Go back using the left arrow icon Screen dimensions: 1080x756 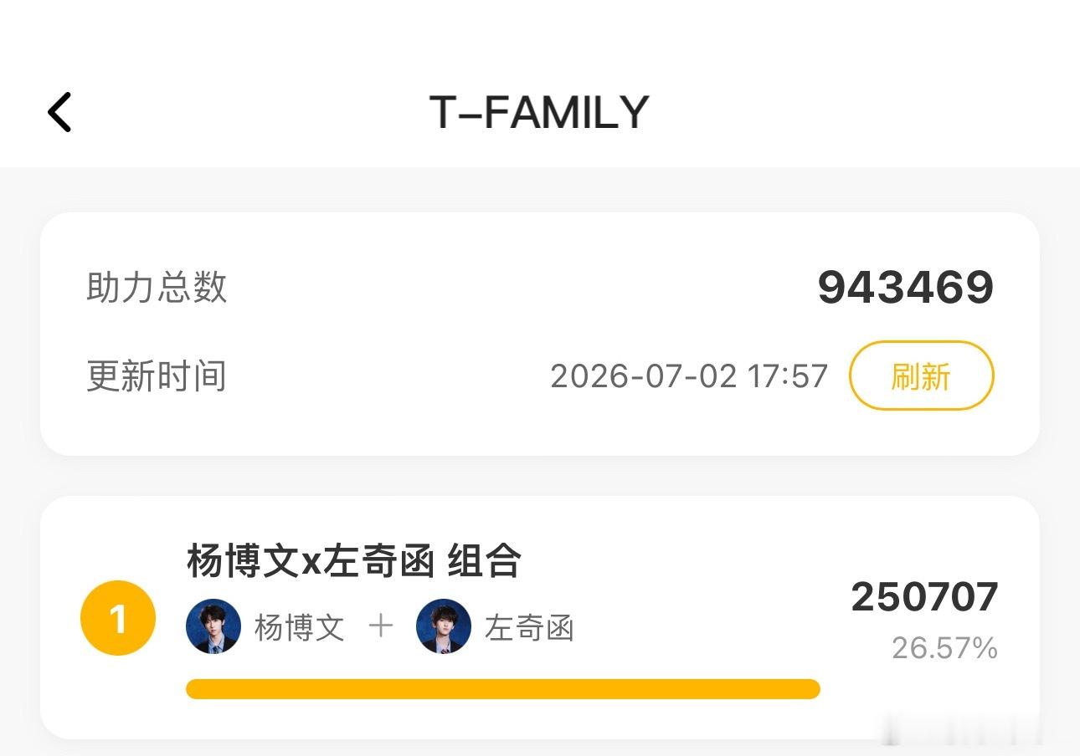pyautogui.click(x=59, y=112)
